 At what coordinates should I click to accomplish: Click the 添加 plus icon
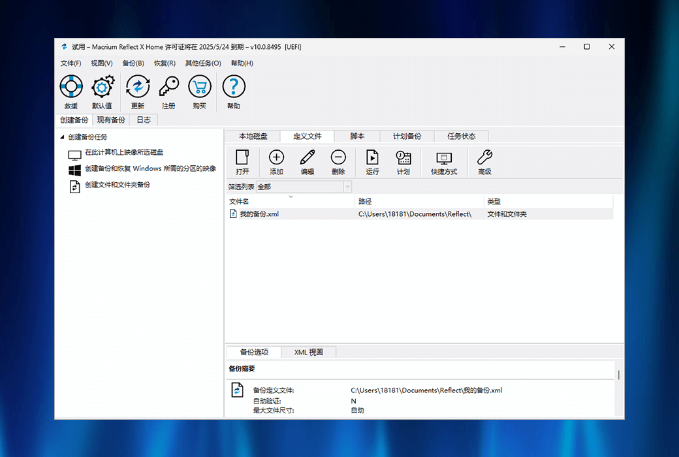[276, 157]
